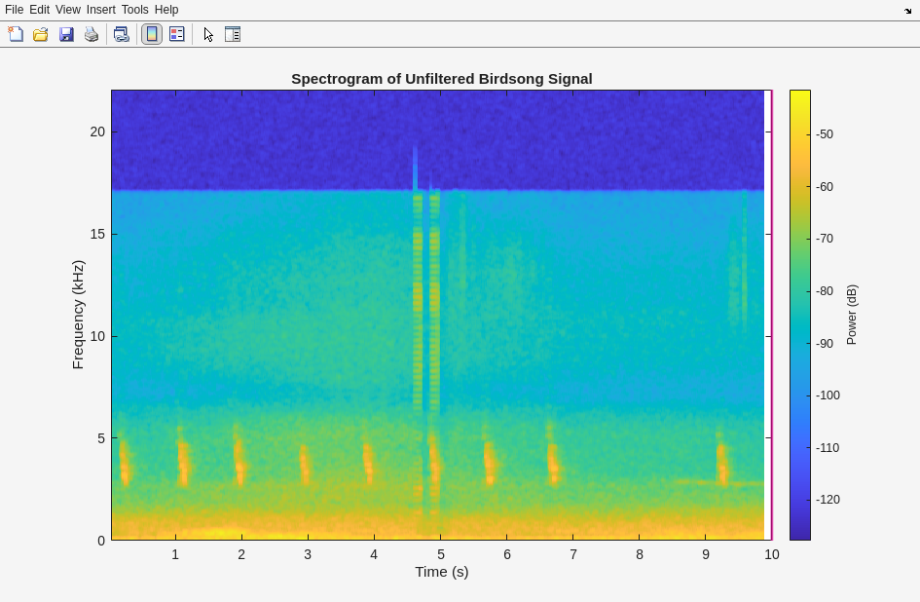Open the Help menu
920x602 pixels.
click(166, 10)
